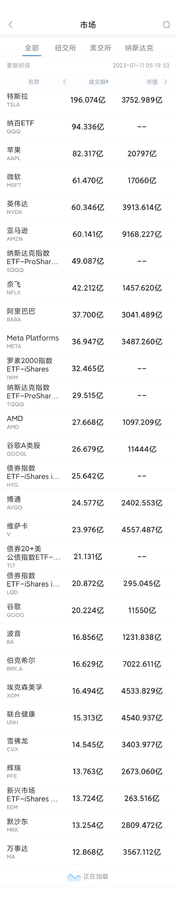176x908 pixels.
Task: Open the 纳斯达克 tab
Action: tap(139, 48)
